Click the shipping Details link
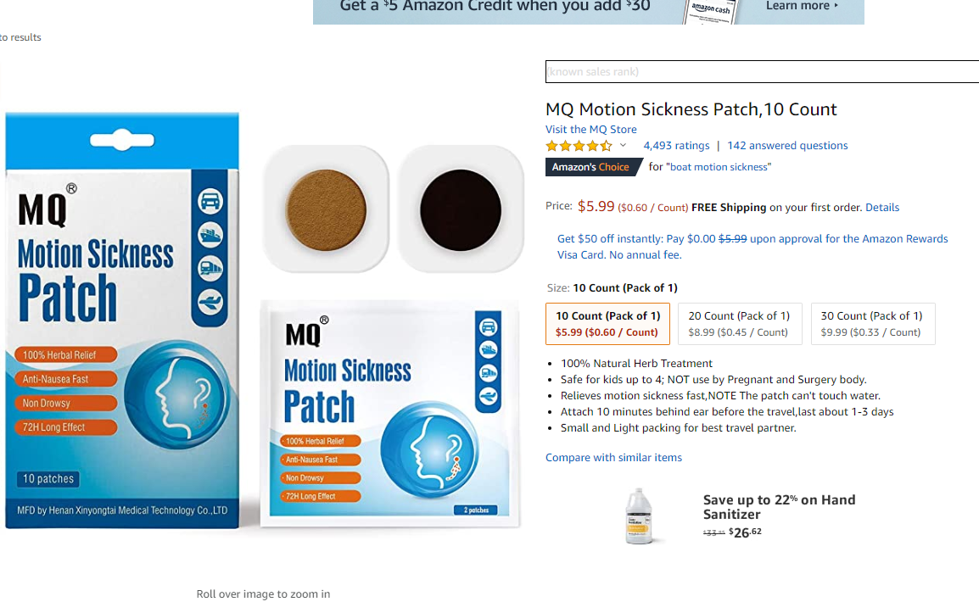The width and height of the screenshot is (979, 613). [881, 207]
